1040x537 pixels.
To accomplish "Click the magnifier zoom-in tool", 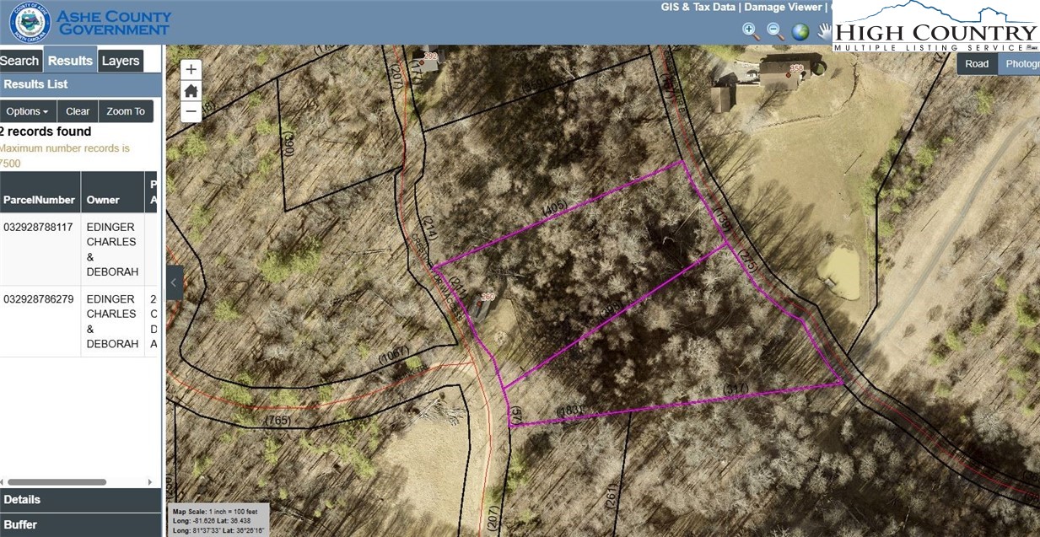I will tap(750, 31).
